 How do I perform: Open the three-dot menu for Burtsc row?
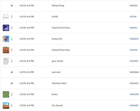[12, 94]
